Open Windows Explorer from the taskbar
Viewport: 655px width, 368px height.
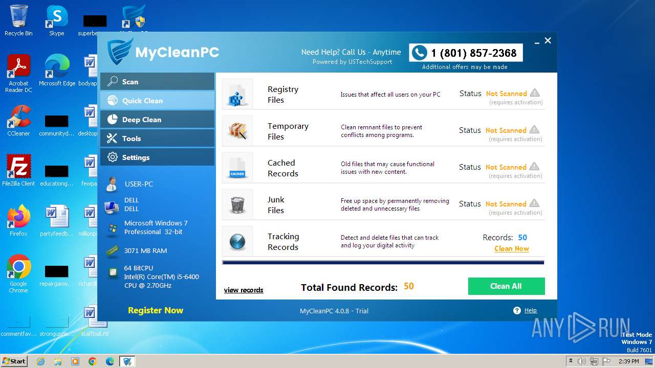[x=58, y=361]
